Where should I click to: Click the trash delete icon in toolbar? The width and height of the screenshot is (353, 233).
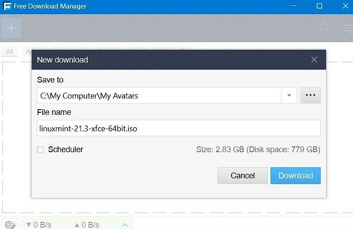point(95,28)
